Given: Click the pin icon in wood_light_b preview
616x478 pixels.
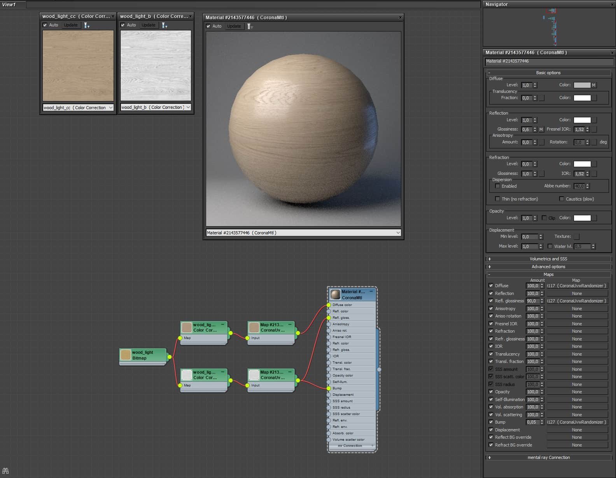Looking at the screenshot, I should point(164,25).
